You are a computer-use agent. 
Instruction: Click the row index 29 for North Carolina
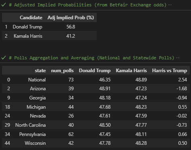[7, 125]
